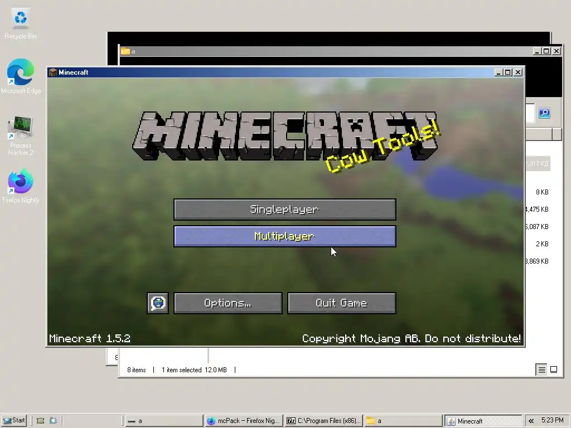Click '1 item selected 12.0 MB' status text
Image resolution: width=571 pixels, height=428 pixels.
194,370
